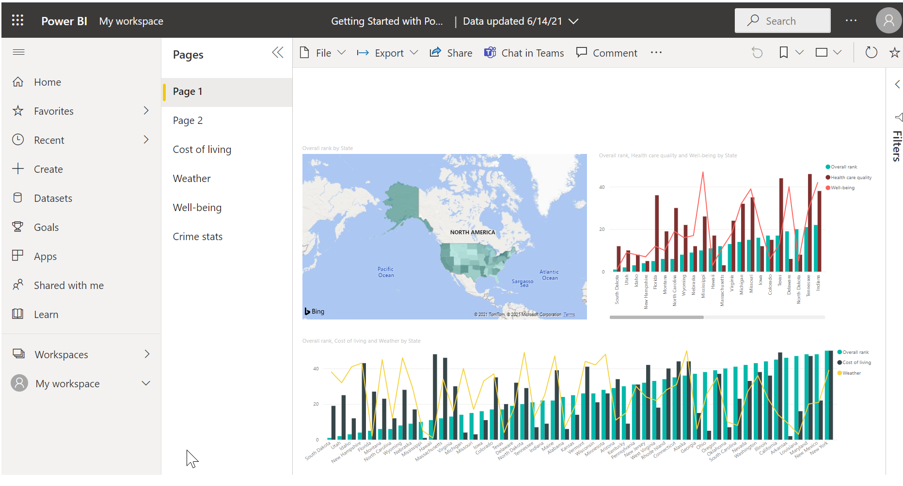Collapse the Pages pane with double chevron
The image size is (903, 486).
[x=278, y=52]
